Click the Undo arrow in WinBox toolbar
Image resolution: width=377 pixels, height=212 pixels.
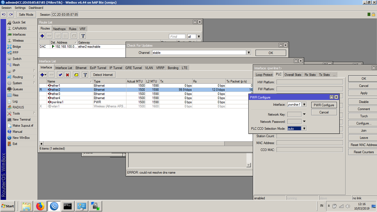pyautogui.click(x=4, y=14)
